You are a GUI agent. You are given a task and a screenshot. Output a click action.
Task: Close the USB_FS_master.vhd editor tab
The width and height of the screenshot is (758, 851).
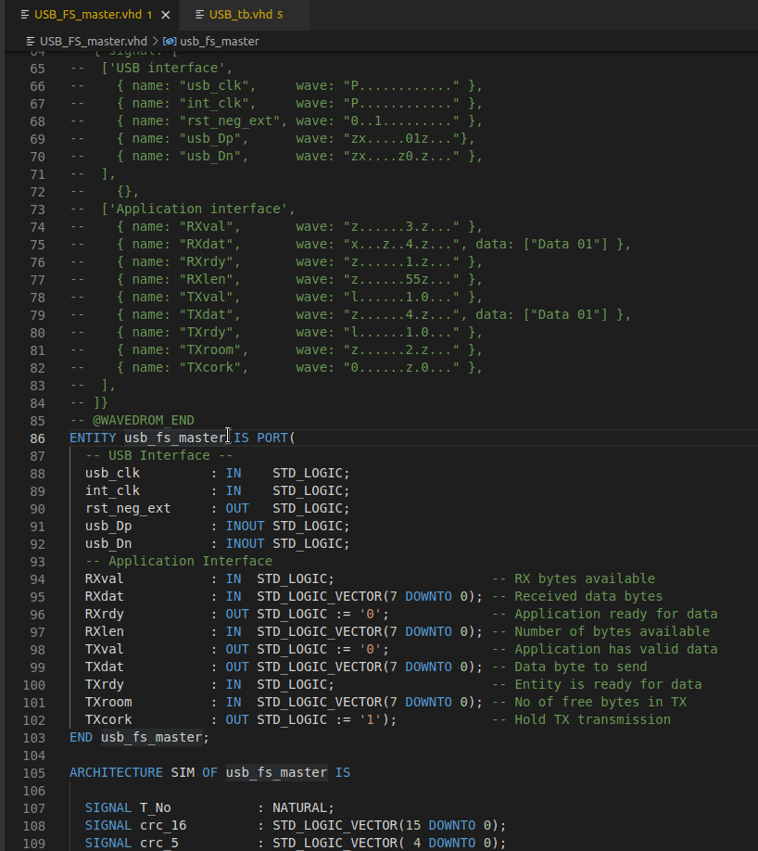(x=166, y=15)
